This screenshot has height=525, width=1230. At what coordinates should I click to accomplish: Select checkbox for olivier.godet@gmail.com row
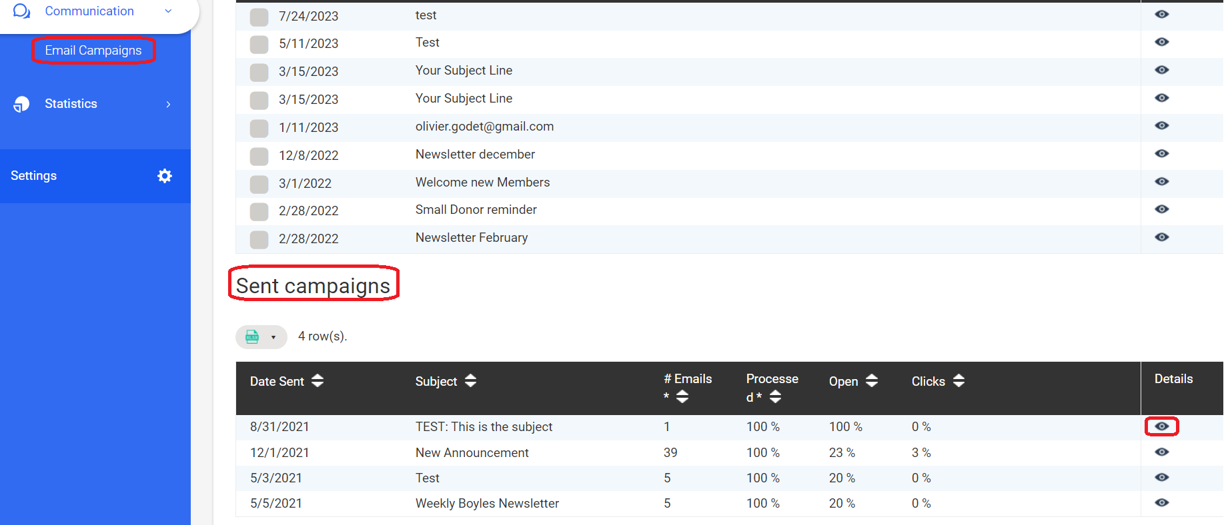pos(259,128)
